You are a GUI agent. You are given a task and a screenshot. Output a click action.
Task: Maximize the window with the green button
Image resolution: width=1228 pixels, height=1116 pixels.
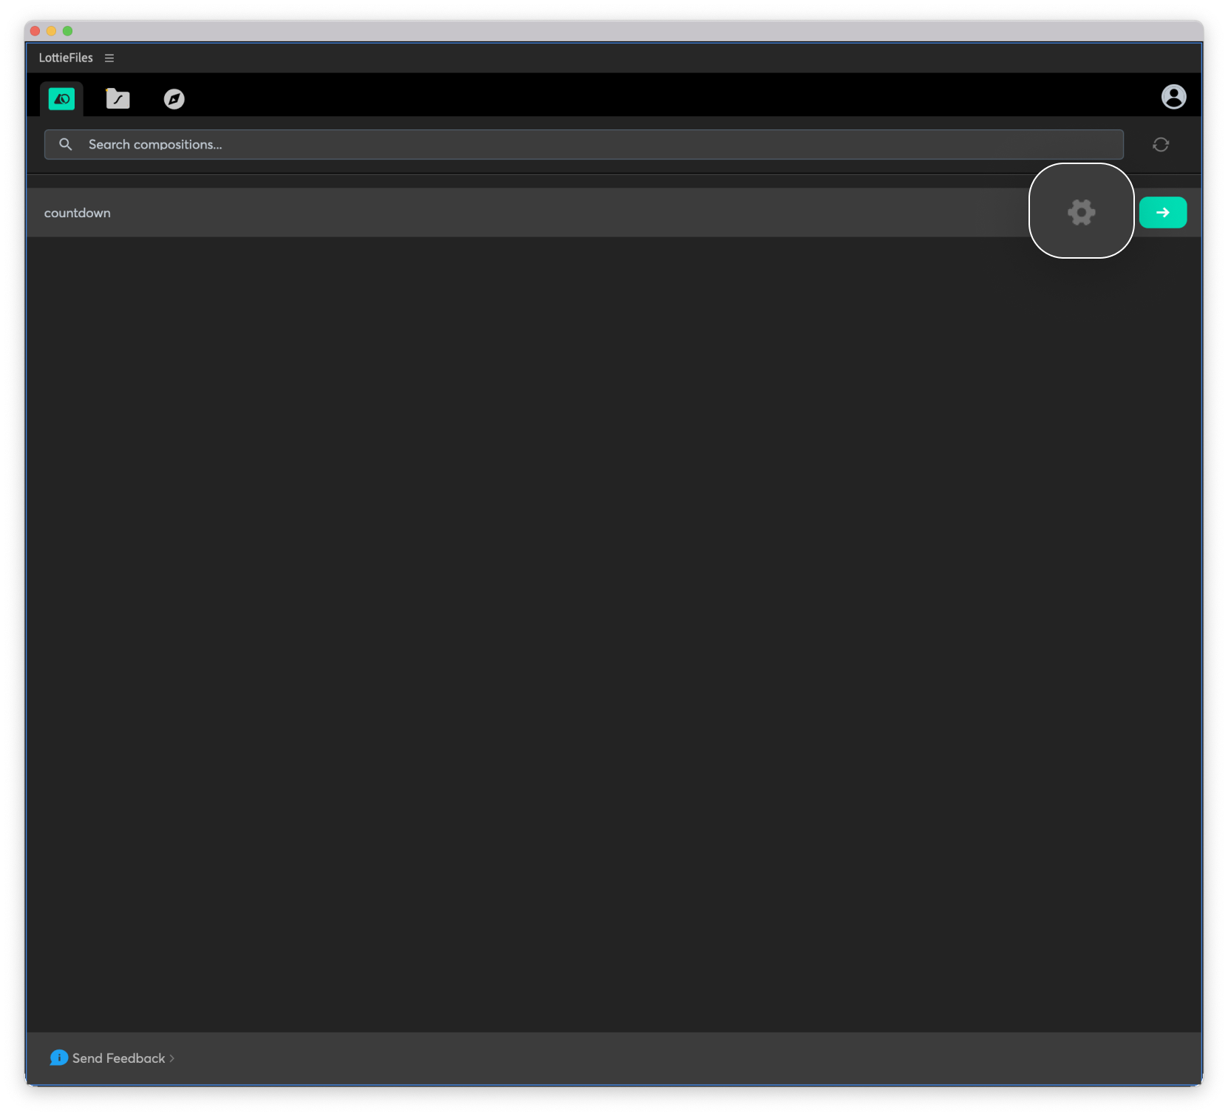coord(68,31)
